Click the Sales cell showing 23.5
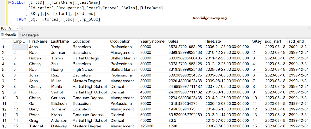The width and height of the screenshot is (311, 129). point(173,120)
